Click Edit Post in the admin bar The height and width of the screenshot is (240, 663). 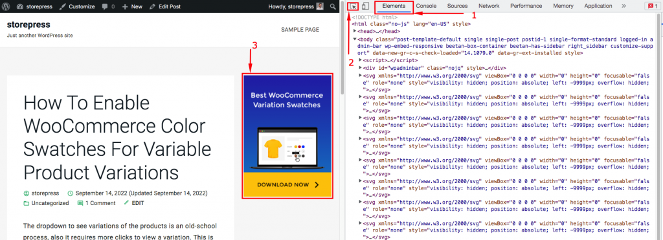click(166, 6)
